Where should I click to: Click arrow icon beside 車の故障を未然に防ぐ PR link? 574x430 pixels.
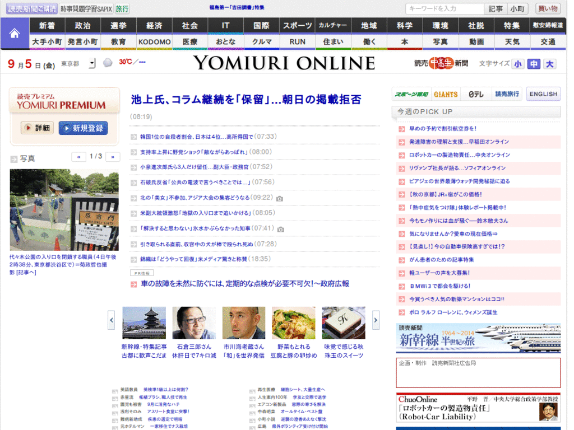click(x=133, y=284)
